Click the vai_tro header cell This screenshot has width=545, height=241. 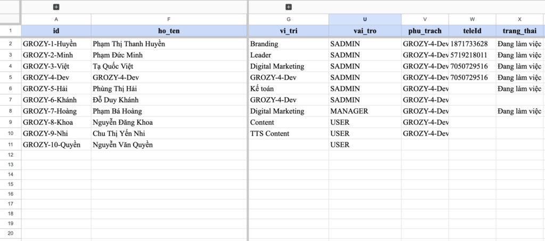coord(365,31)
